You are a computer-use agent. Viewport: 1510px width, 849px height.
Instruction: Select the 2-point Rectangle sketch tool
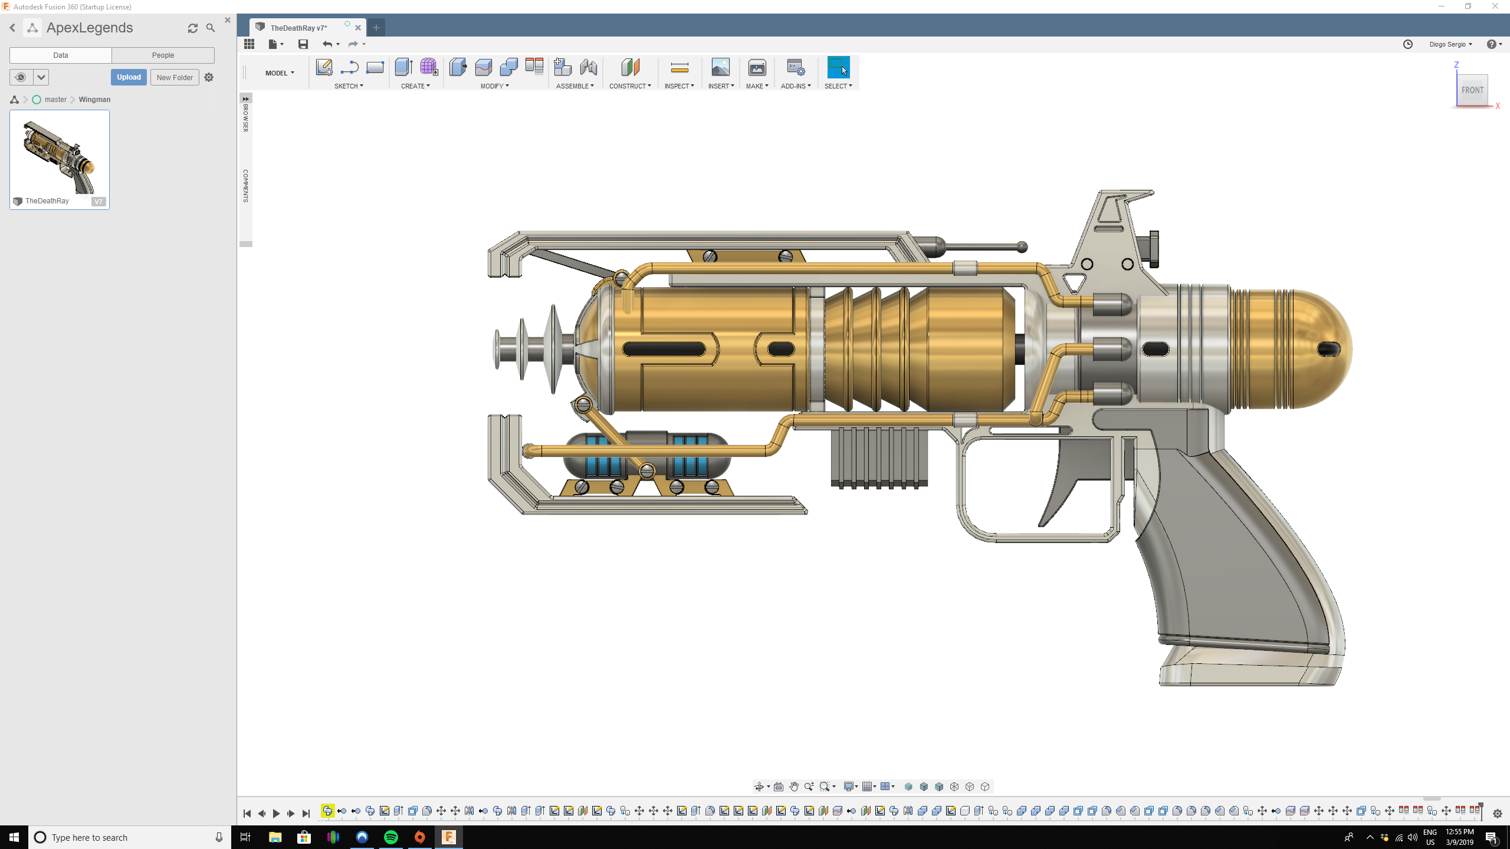click(375, 67)
